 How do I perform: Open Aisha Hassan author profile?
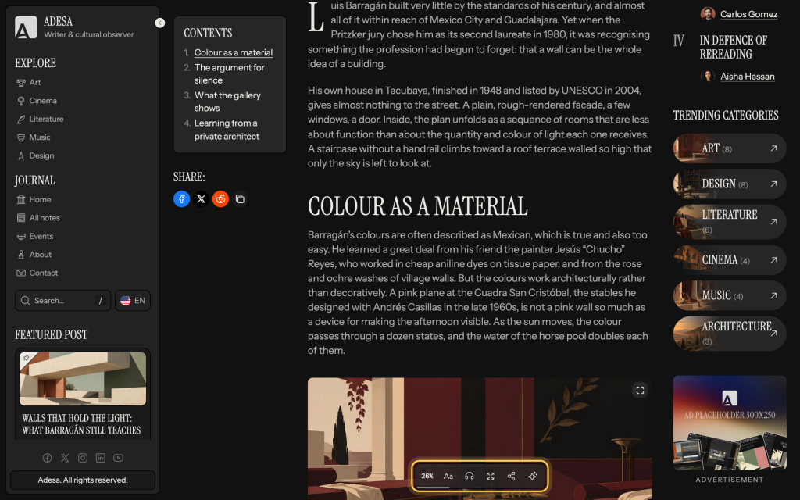[748, 77]
